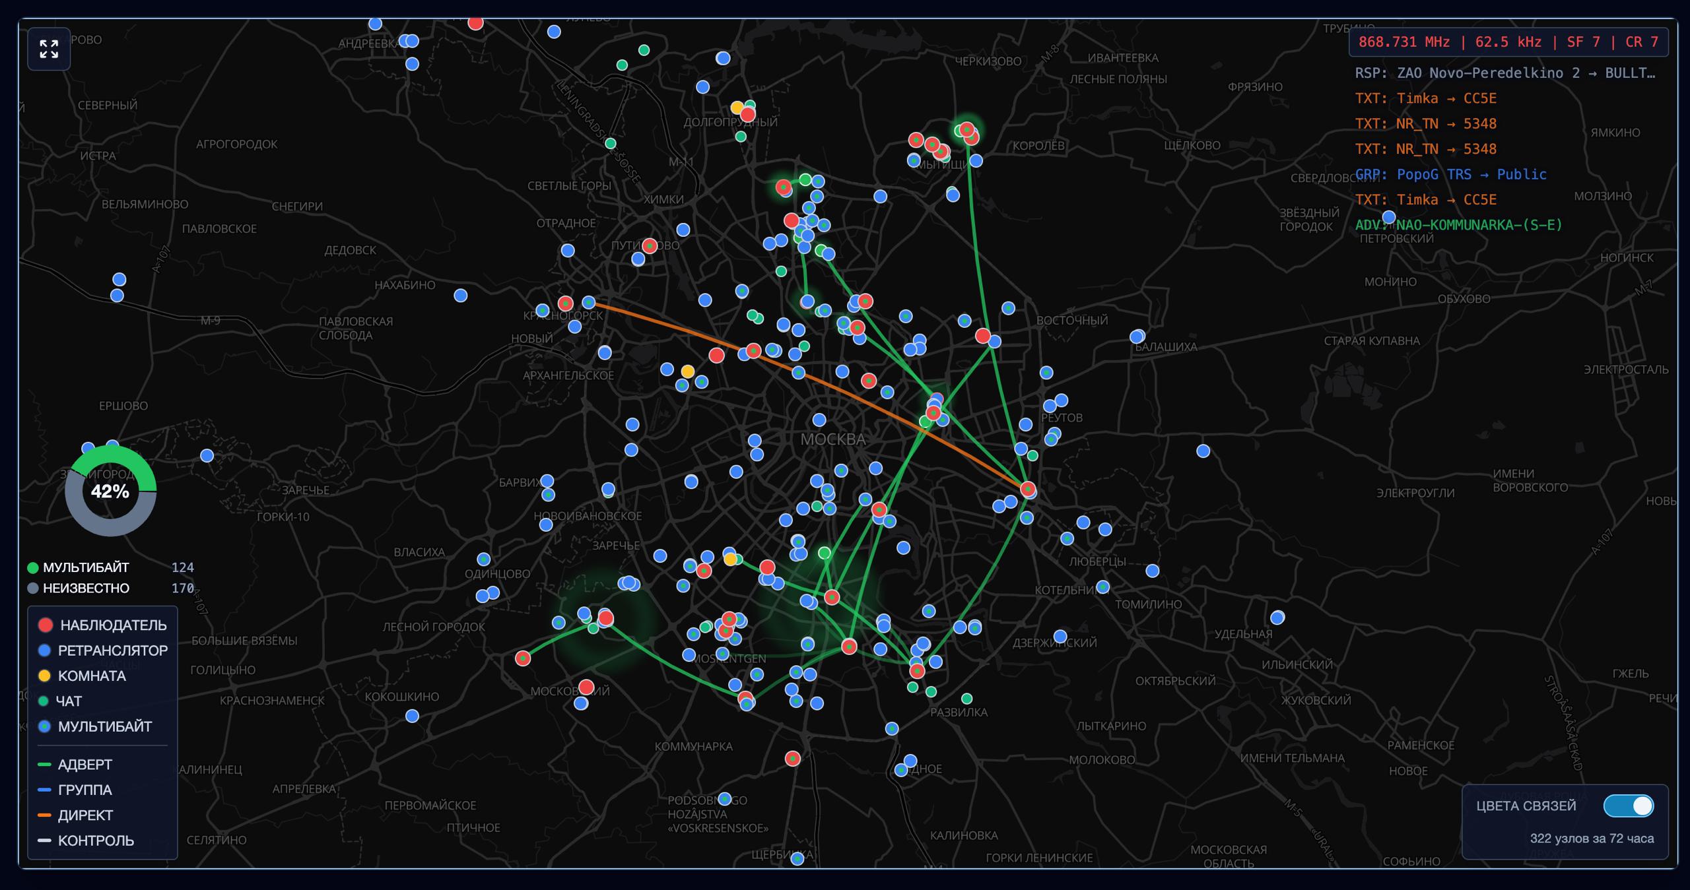Click the topmost TXT: Timka → CC5E entry

pyautogui.click(x=1426, y=98)
